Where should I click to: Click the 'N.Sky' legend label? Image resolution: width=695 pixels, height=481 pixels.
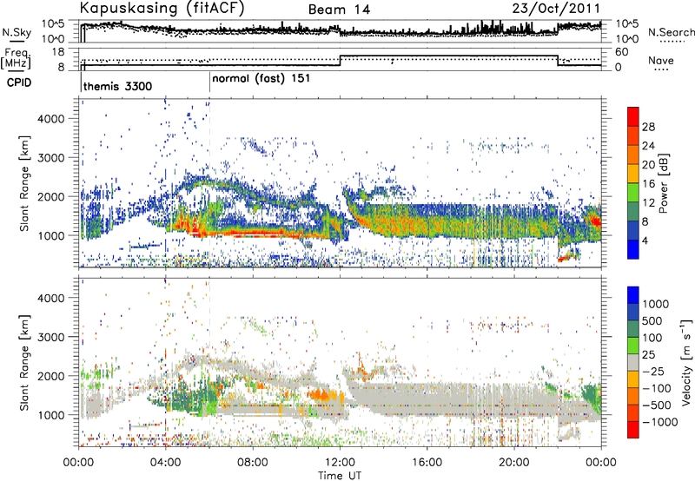17,32
